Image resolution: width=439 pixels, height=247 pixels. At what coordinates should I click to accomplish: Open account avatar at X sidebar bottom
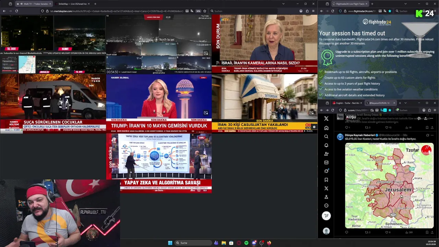pyautogui.click(x=326, y=231)
